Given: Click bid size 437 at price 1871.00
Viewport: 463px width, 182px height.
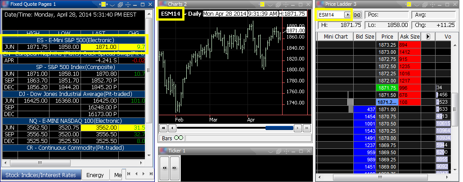Looking at the screenshot, I should tap(364, 109).
